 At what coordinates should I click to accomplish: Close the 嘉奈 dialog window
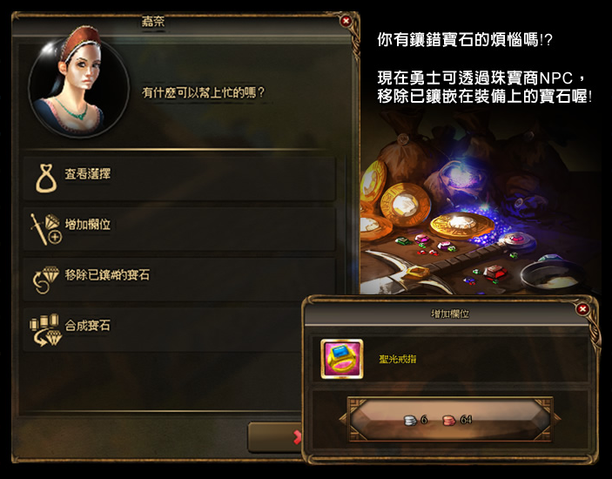[x=346, y=21]
